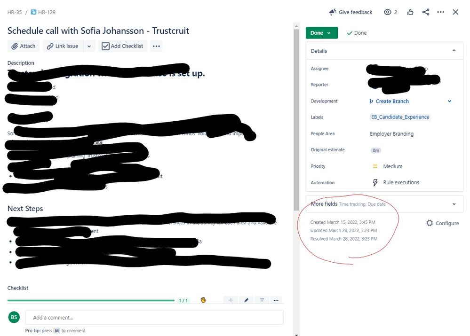Click the EB_Candidate_Experience label
The image size is (470, 336).
tap(400, 117)
